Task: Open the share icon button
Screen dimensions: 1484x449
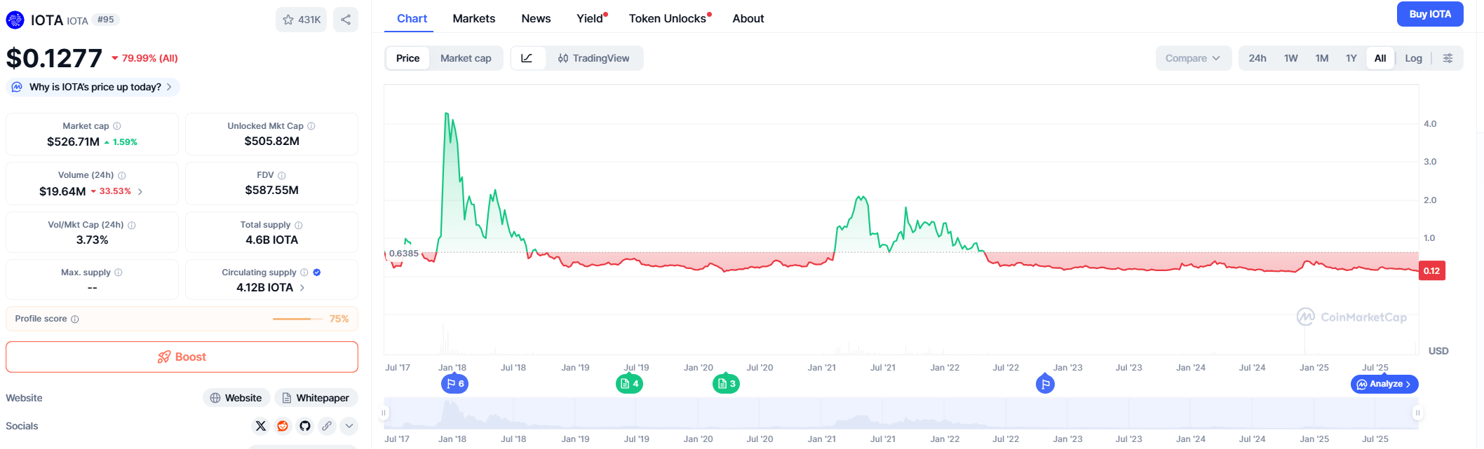Action: click(346, 20)
